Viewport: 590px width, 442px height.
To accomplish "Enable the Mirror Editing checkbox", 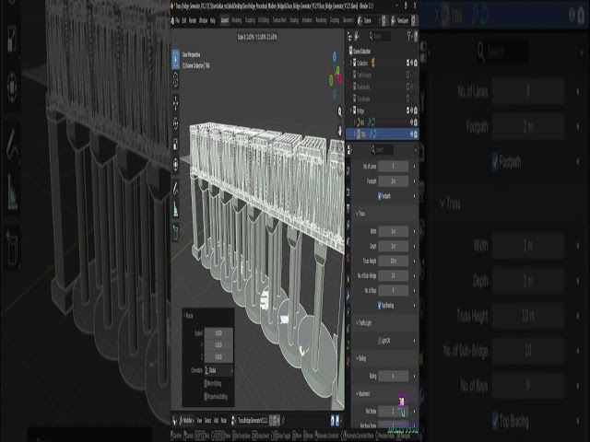I will pos(206,384).
